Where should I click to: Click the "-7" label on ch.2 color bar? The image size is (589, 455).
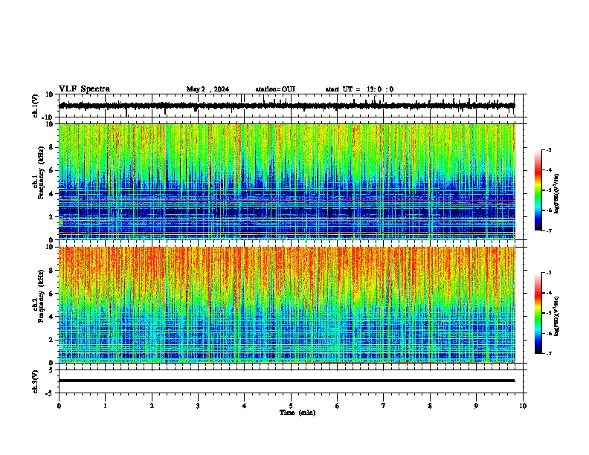point(549,353)
